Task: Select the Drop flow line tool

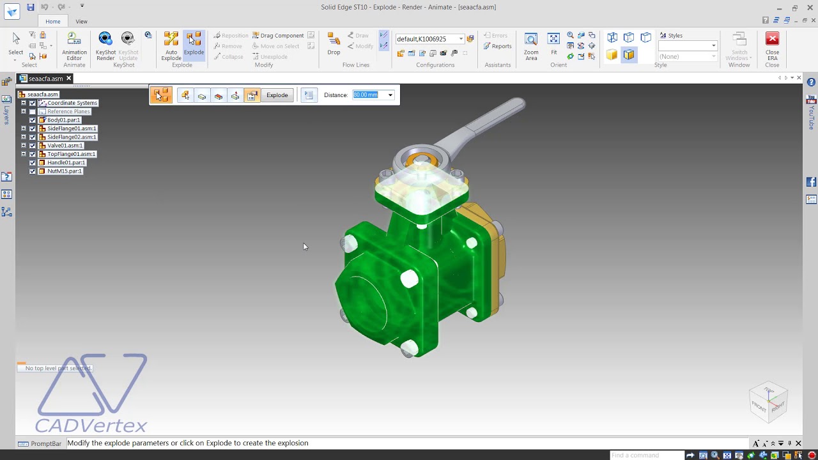Action: [334, 43]
